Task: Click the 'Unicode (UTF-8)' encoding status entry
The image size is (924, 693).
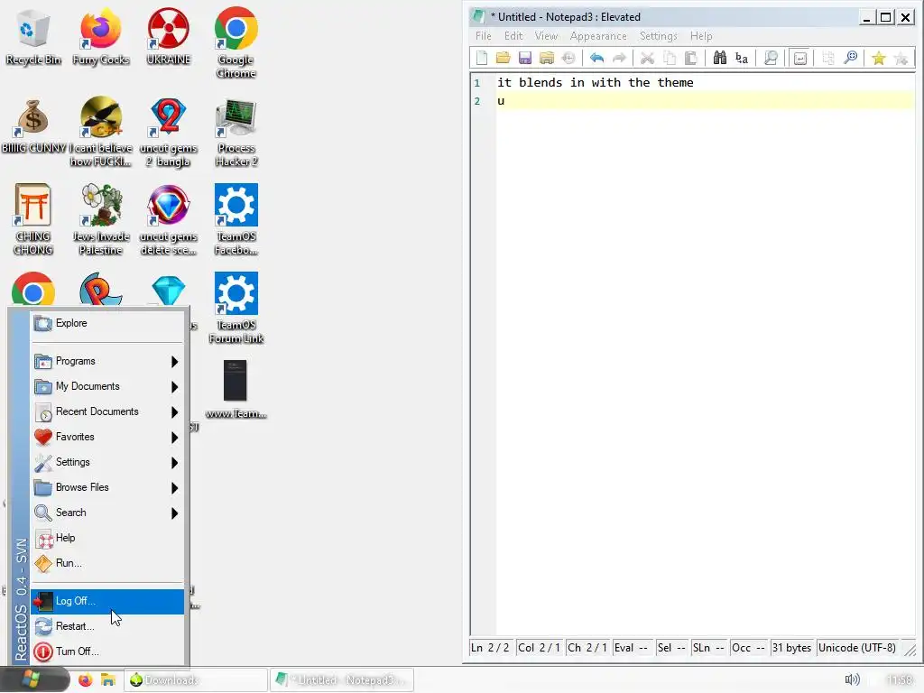Action: coord(857,648)
